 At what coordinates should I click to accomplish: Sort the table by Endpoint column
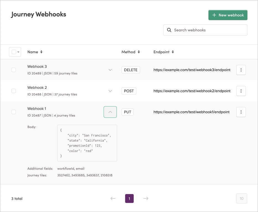click(x=172, y=52)
